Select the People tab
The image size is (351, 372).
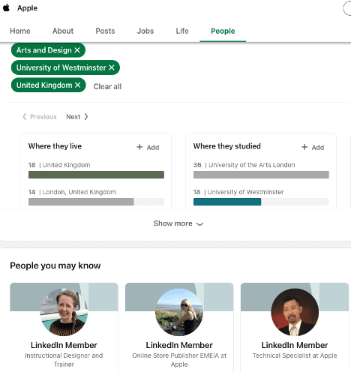coord(223,31)
